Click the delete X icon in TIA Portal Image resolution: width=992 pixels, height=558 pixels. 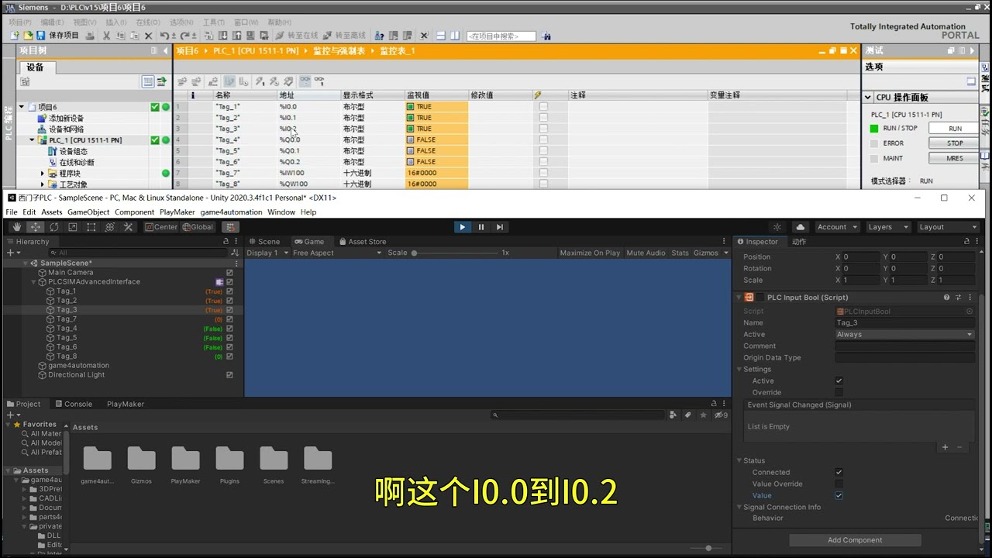149,36
